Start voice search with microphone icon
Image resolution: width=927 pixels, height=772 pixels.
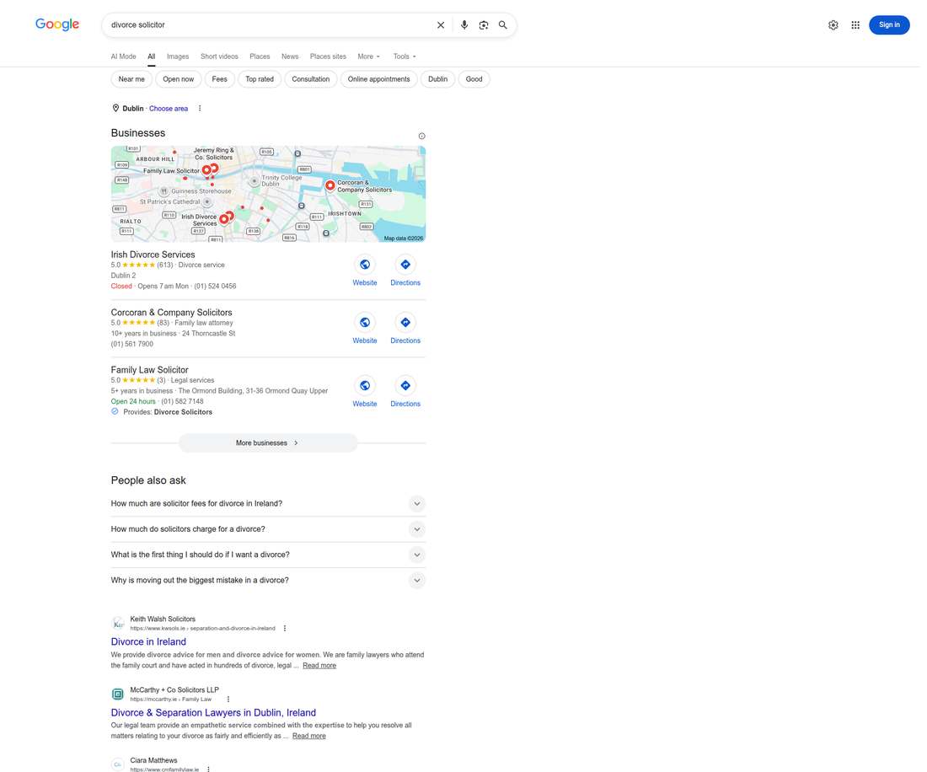pyautogui.click(x=464, y=24)
